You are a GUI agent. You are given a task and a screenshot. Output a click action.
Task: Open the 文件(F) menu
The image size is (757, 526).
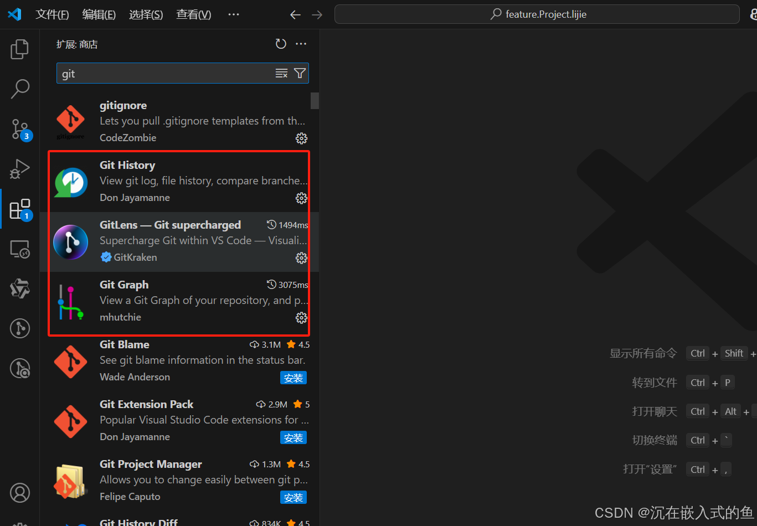52,14
